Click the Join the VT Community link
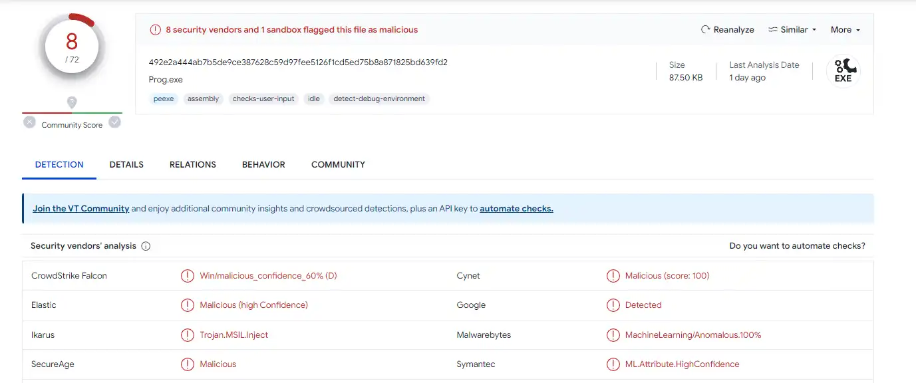Image resolution: width=916 pixels, height=383 pixels. pos(81,209)
